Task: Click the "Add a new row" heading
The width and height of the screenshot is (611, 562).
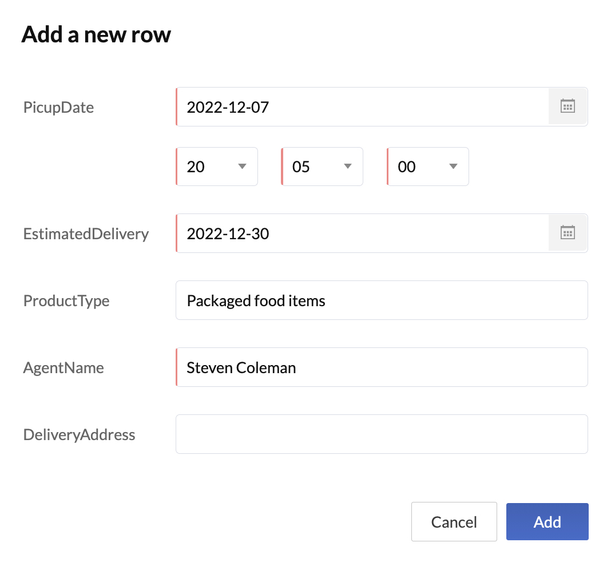Action: point(96,35)
